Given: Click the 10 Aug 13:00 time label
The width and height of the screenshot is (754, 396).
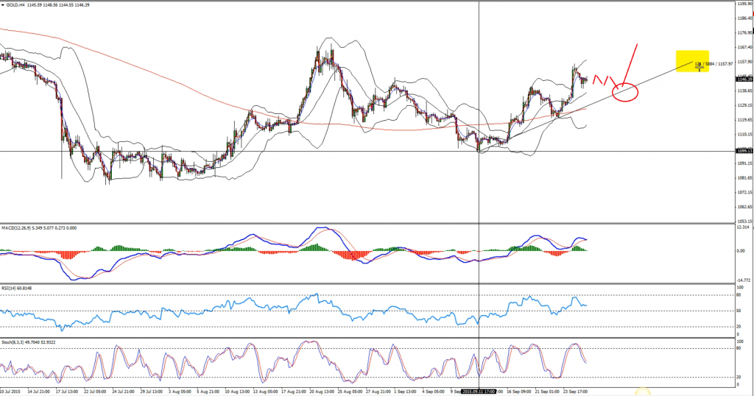Looking at the screenshot, I should pos(237,392).
